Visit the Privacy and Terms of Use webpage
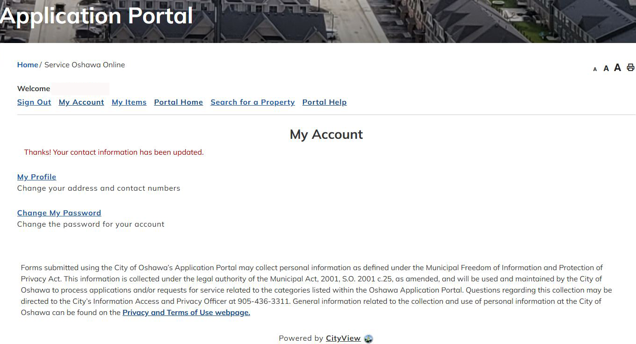This screenshot has width=636, height=344. coord(186,312)
